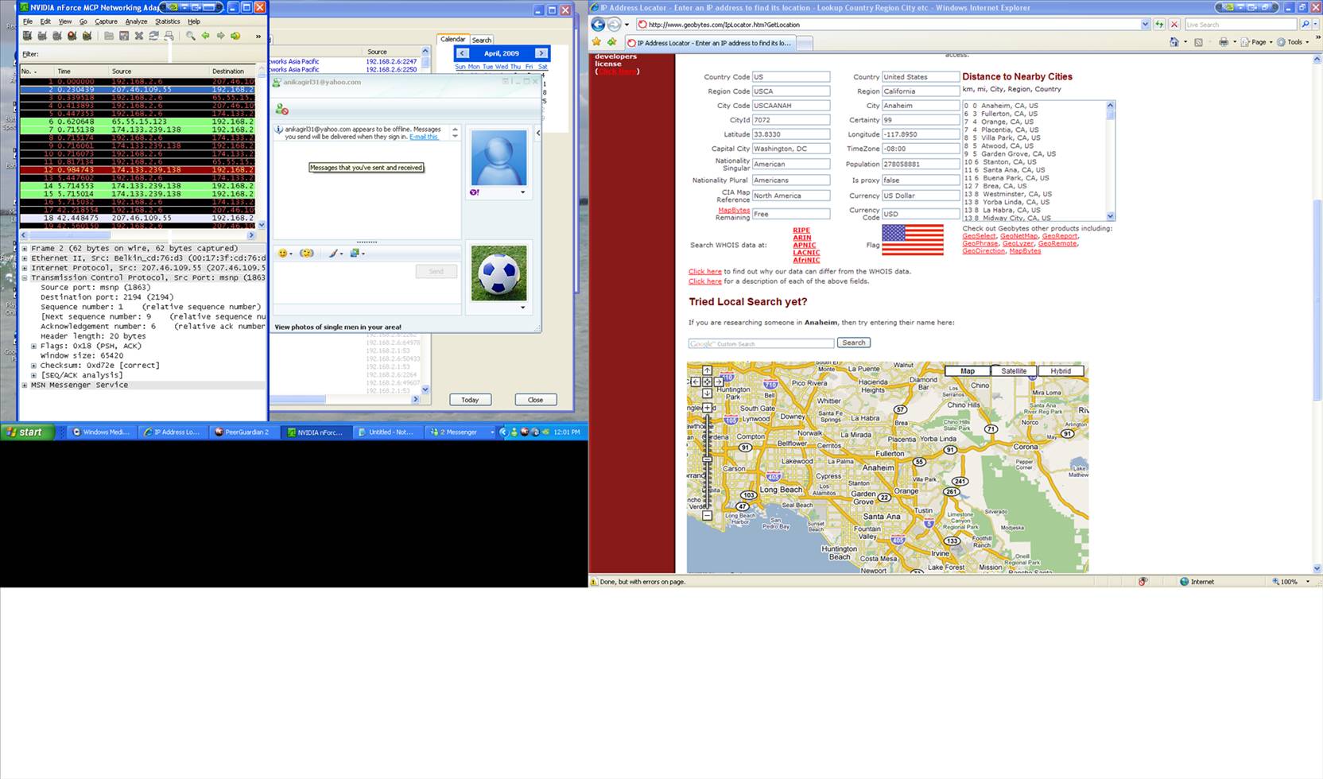Click the IE Refresh icon
The width and height of the screenshot is (1323, 779).
(x=1158, y=25)
